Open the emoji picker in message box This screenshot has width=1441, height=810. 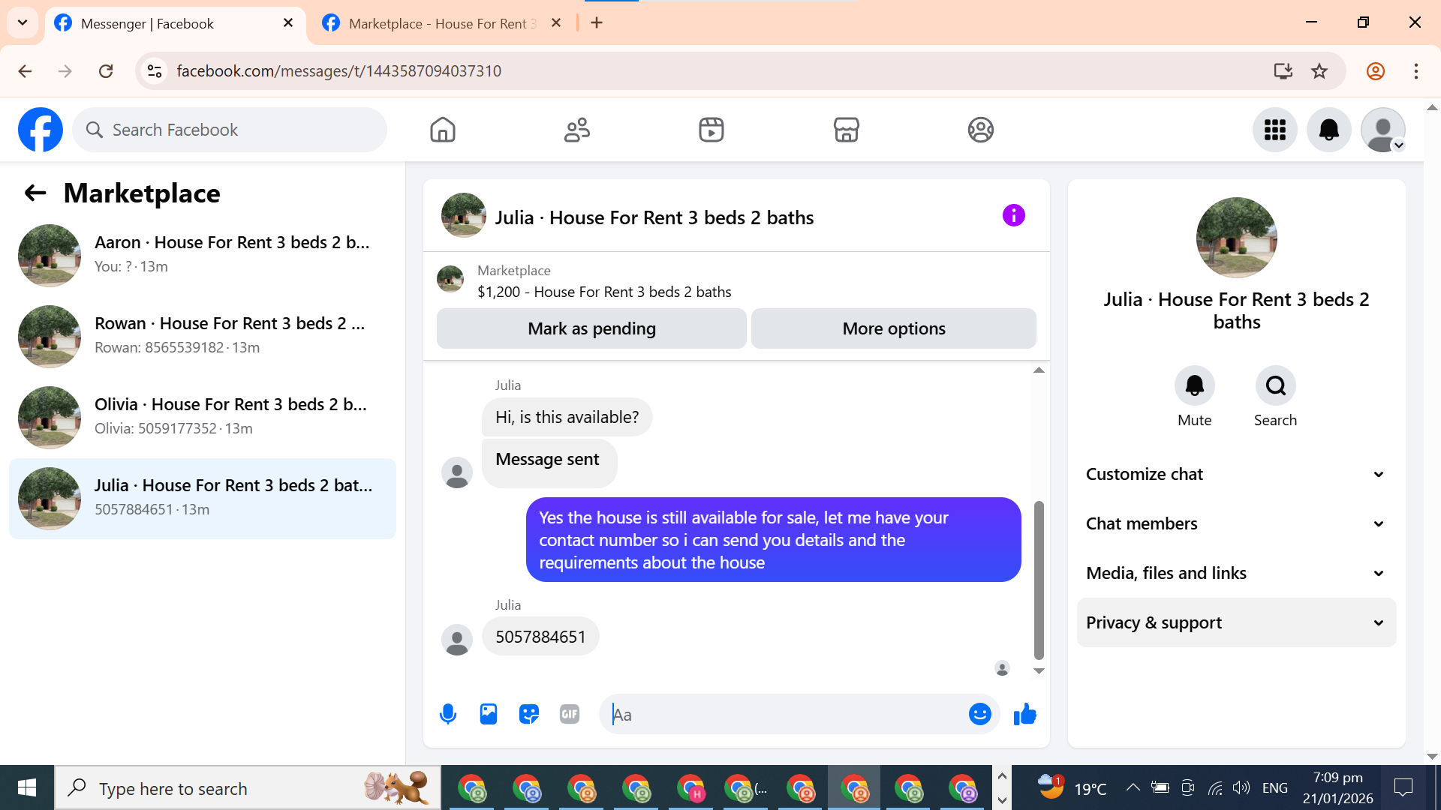point(979,714)
